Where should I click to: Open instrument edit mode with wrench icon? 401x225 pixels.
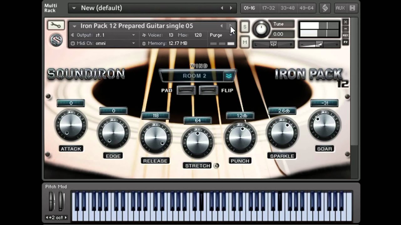click(56, 25)
